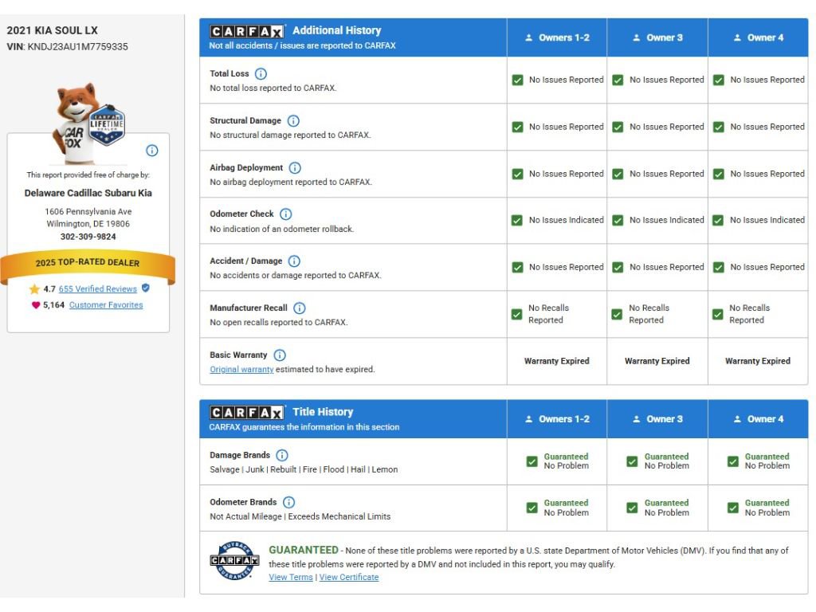Open the Structural Damage info icon

pos(293,121)
